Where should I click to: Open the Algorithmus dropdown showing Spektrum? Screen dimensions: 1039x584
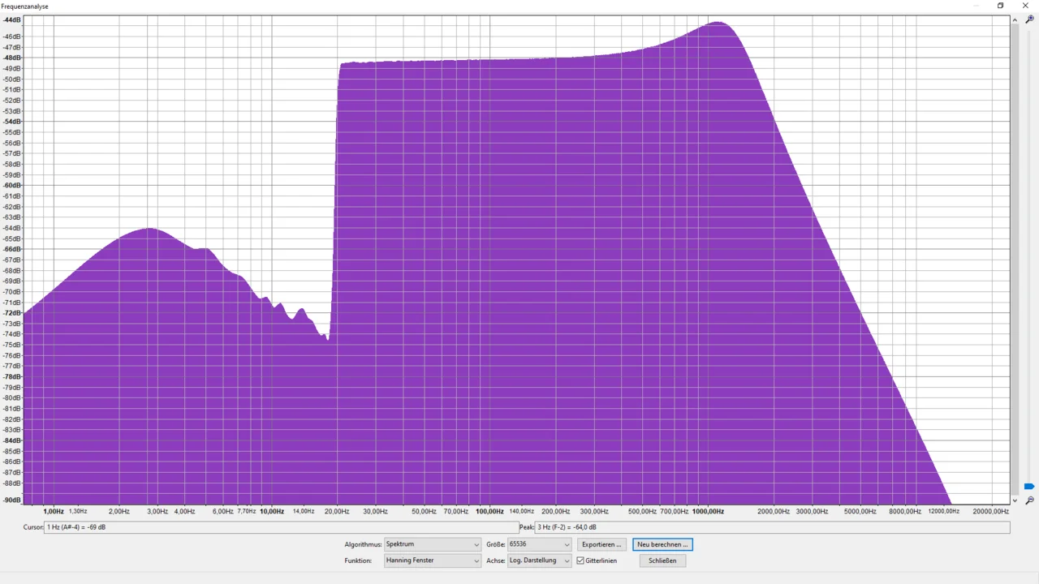coord(432,544)
